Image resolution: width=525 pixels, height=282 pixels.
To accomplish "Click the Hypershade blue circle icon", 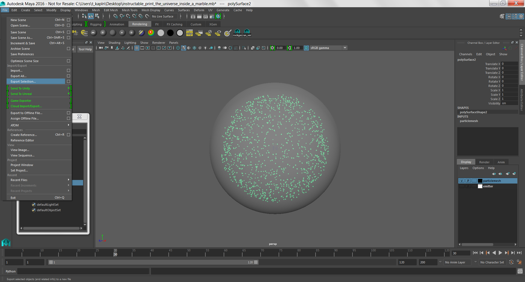I will pyautogui.click(x=218, y=16).
